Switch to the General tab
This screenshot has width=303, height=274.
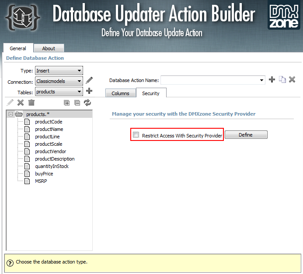tap(18, 48)
